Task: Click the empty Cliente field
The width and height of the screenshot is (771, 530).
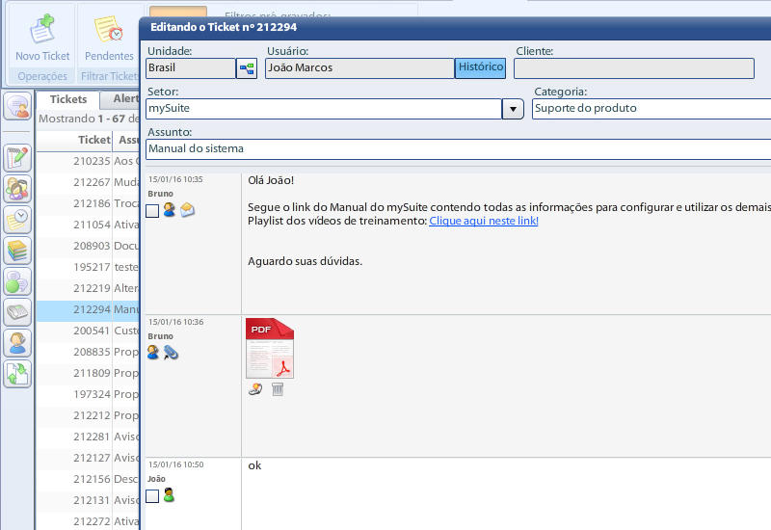Action: (634, 68)
